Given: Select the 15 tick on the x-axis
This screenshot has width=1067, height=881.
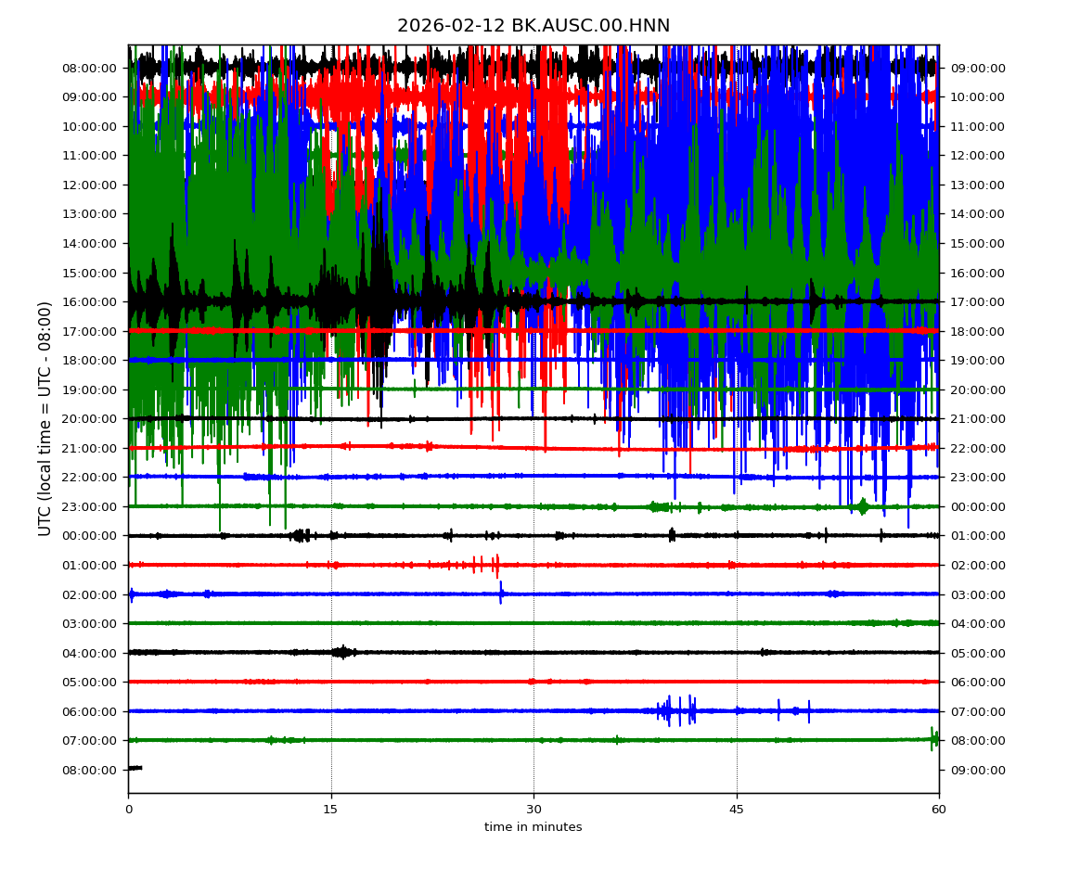Looking at the screenshot, I should pyautogui.click(x=331, y=810).
